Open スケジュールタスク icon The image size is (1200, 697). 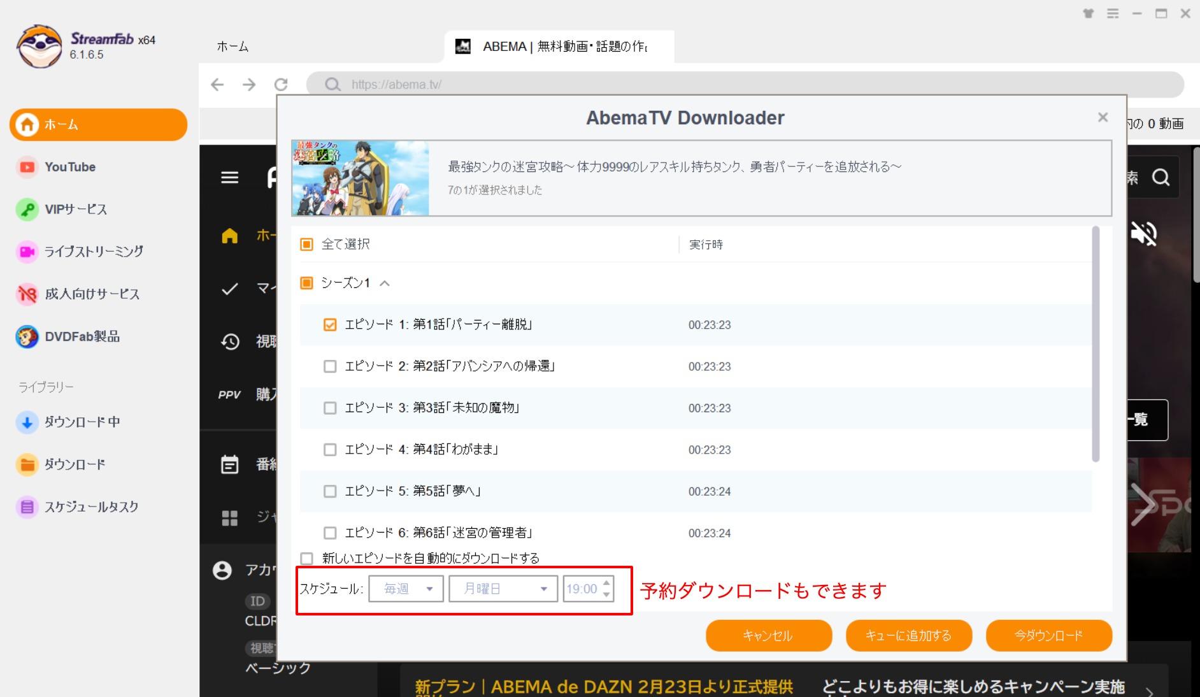coord(27,507)
